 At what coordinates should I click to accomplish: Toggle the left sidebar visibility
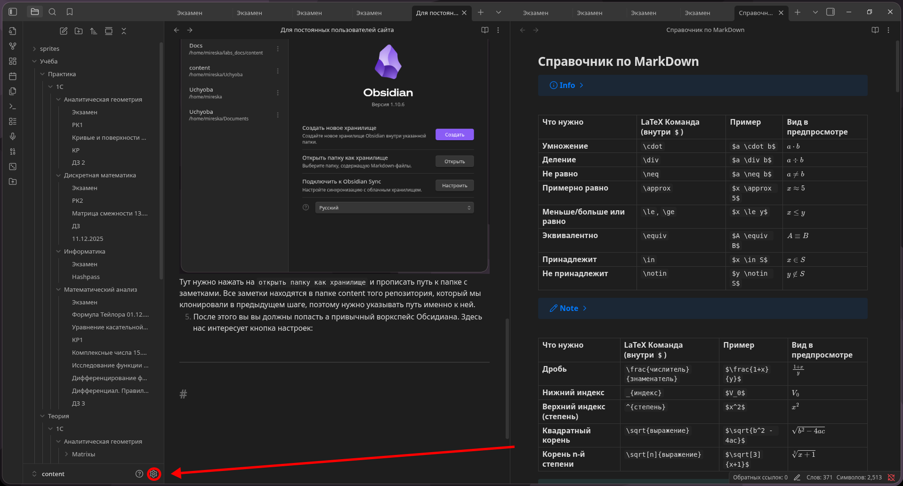point(13,12)
